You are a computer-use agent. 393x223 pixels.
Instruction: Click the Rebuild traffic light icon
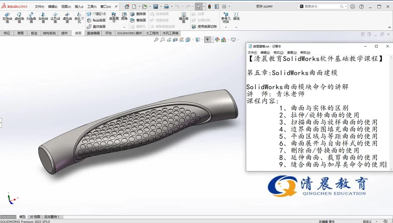pyautogui.click(x=209, y=7)
